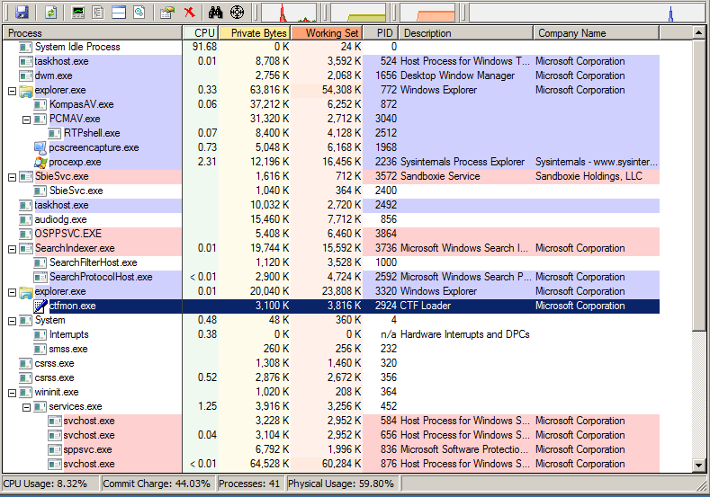
Task: Click 'Sandboxie Holdings, LLC' company cell
Action: (589, 176)
